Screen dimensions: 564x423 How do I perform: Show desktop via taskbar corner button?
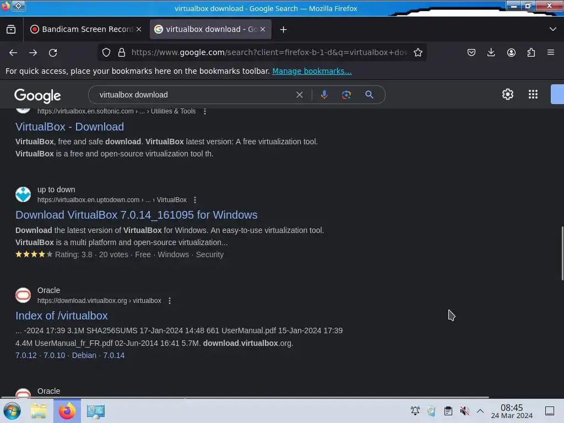(x=550, y=411)
